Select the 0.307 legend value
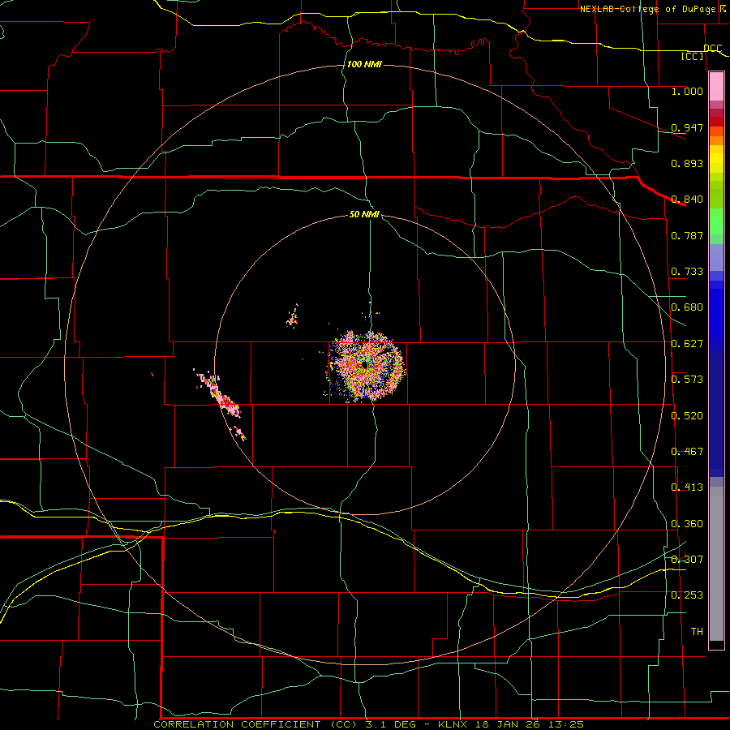 (x=687, y=559)
